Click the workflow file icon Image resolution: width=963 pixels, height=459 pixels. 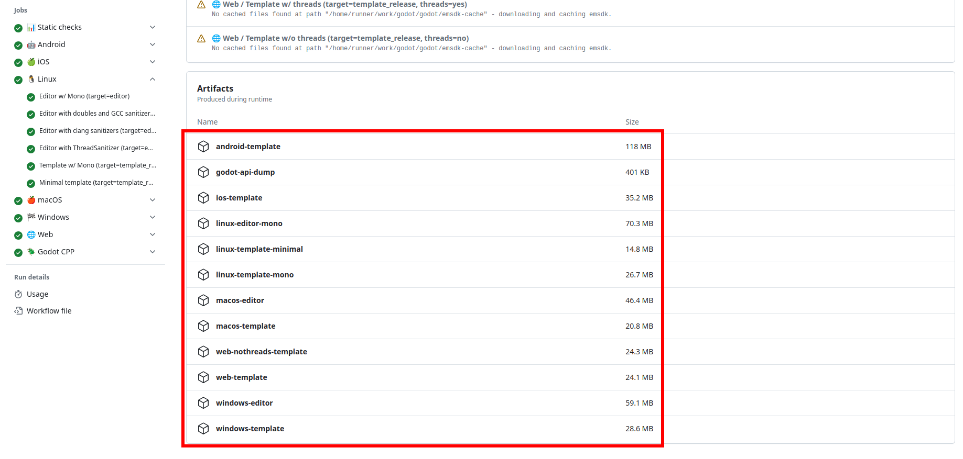click(x=18, y=311)
